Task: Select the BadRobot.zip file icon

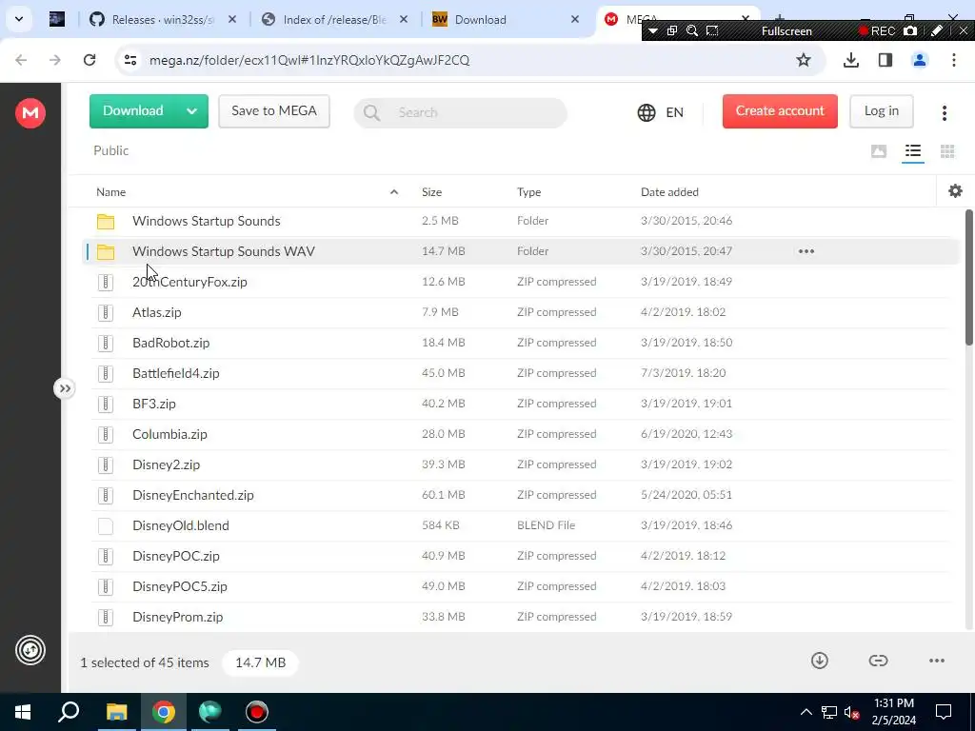Action: tap(106, 343)
